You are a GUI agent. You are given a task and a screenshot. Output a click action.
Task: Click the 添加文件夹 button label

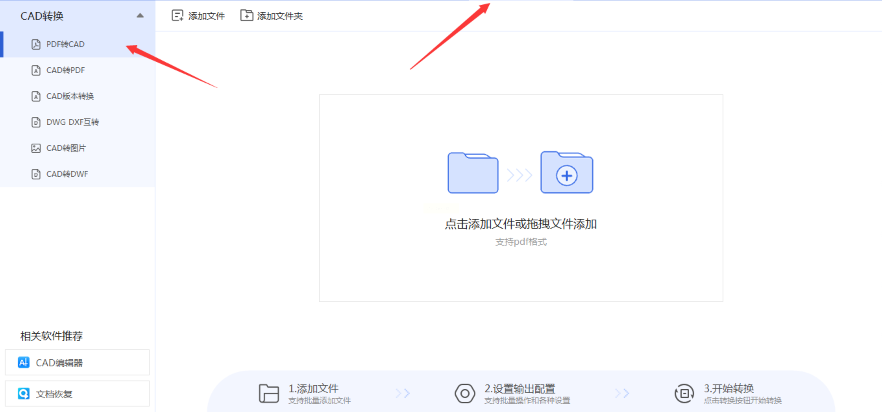click(x=280, y=16)
